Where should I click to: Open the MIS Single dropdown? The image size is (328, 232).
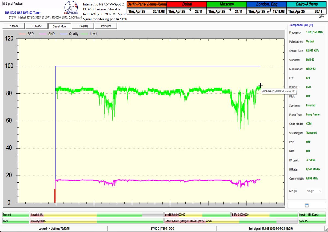314,191
